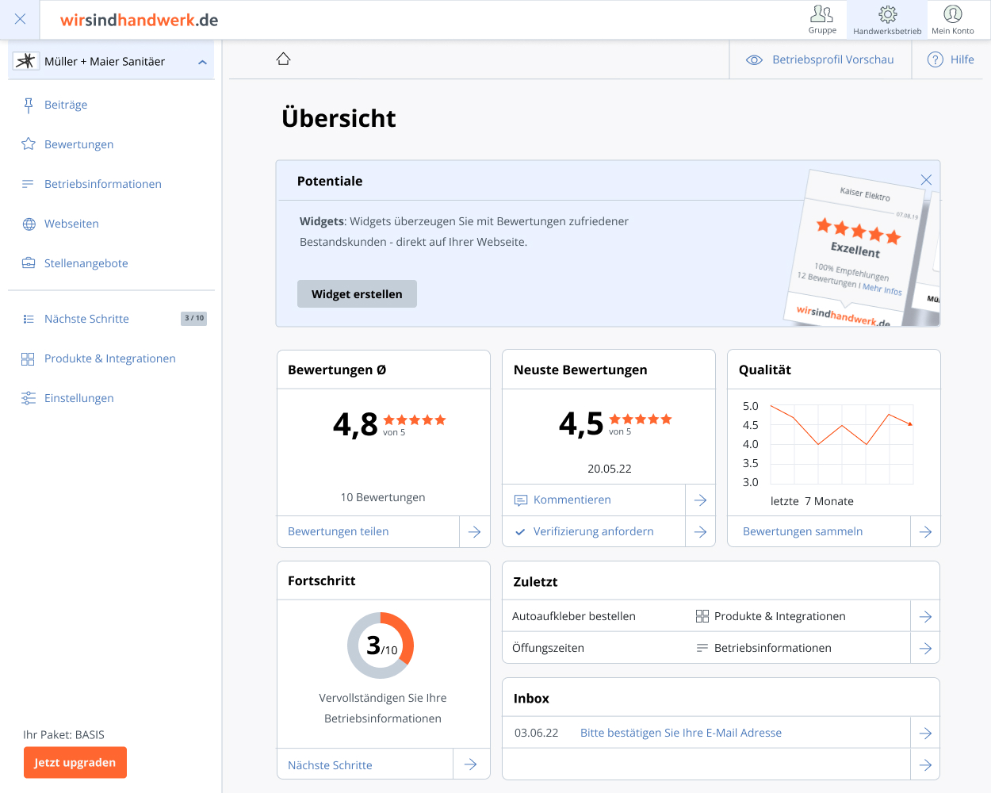Click the arrow in the 03.06.22 inbox row
This screenshot has width=991, height=793.
point(925,733)
